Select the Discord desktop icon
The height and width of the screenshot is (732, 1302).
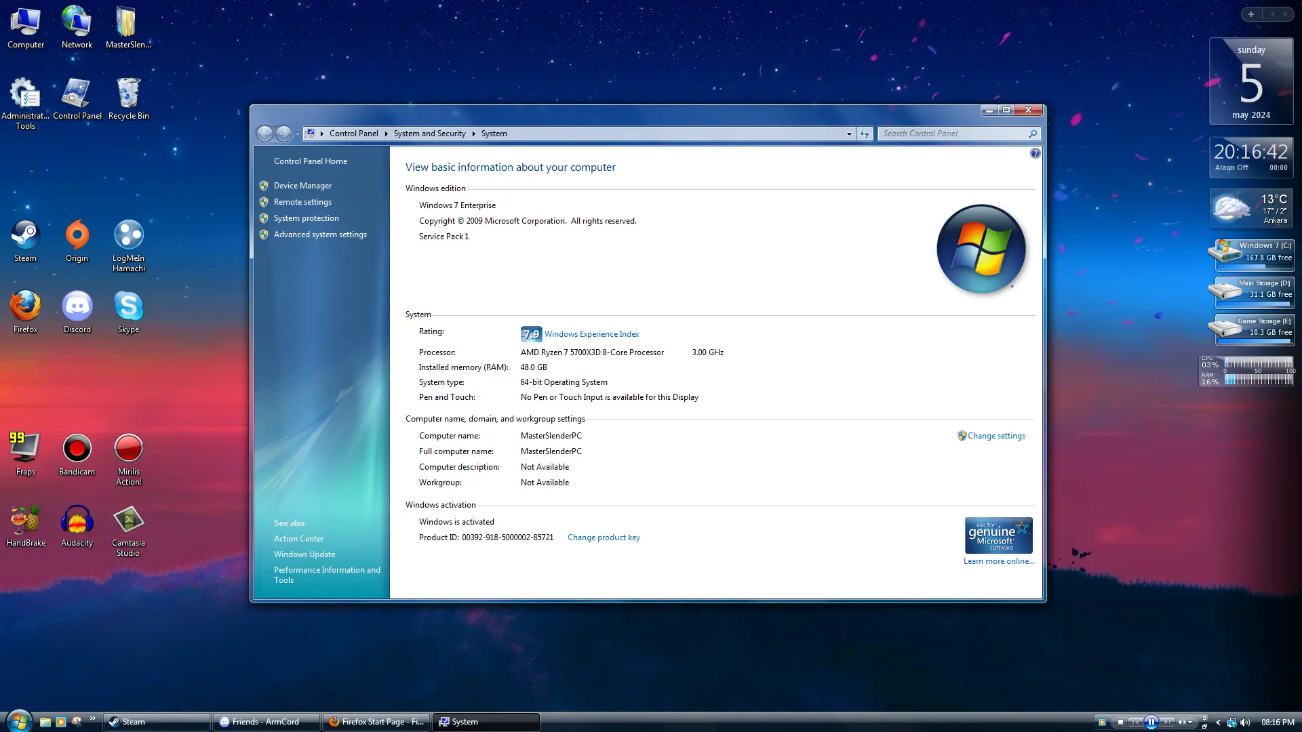(x=77, y=312)
